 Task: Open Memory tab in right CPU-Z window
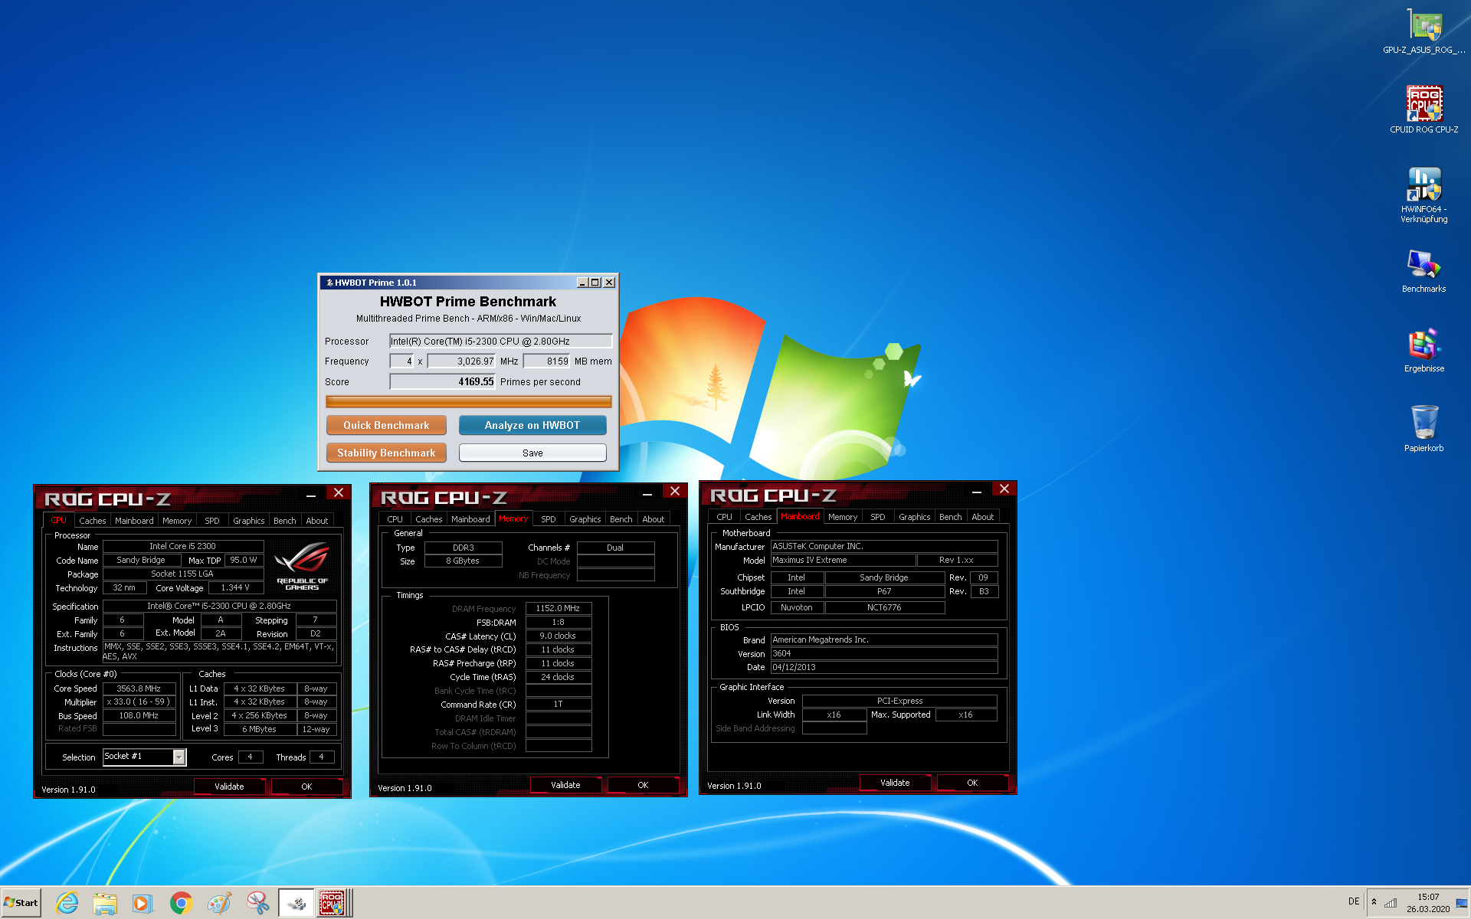[843, 517]
